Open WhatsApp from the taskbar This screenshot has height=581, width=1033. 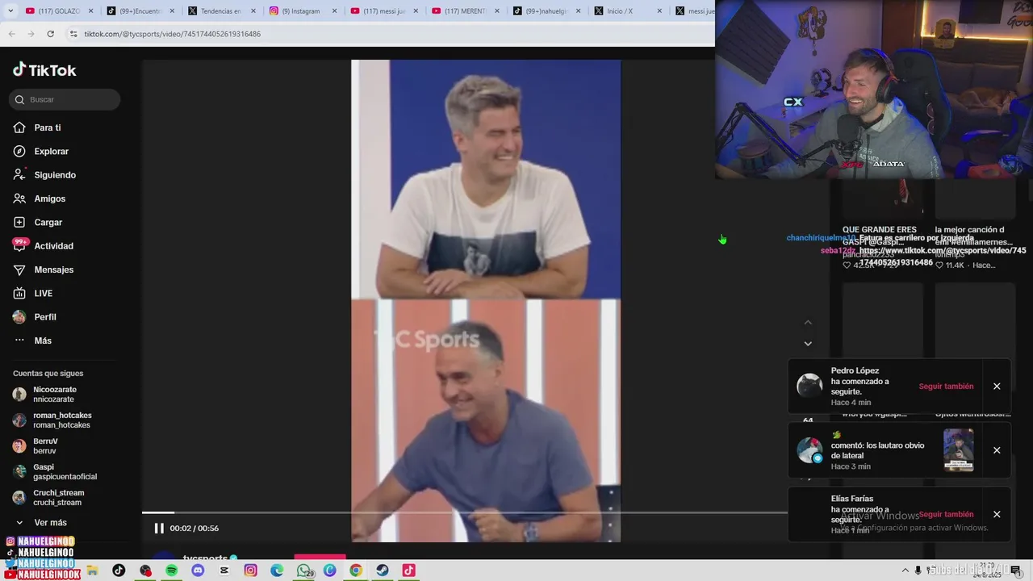point(303,571)
